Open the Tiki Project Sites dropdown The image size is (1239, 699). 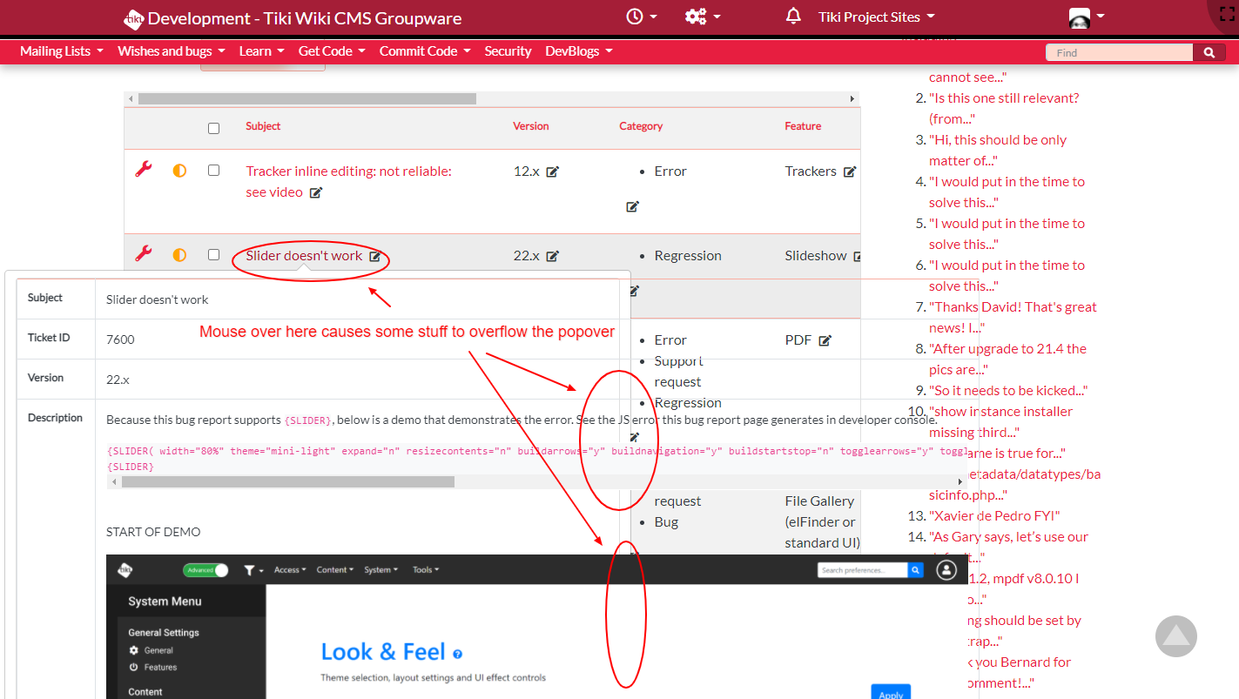[877, 17]
